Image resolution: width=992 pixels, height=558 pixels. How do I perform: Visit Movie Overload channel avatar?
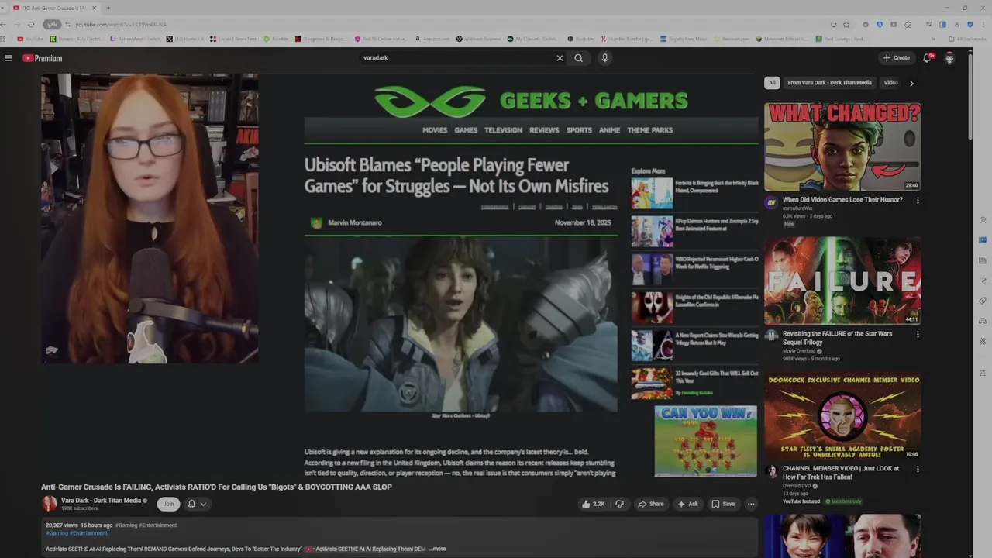771,336
